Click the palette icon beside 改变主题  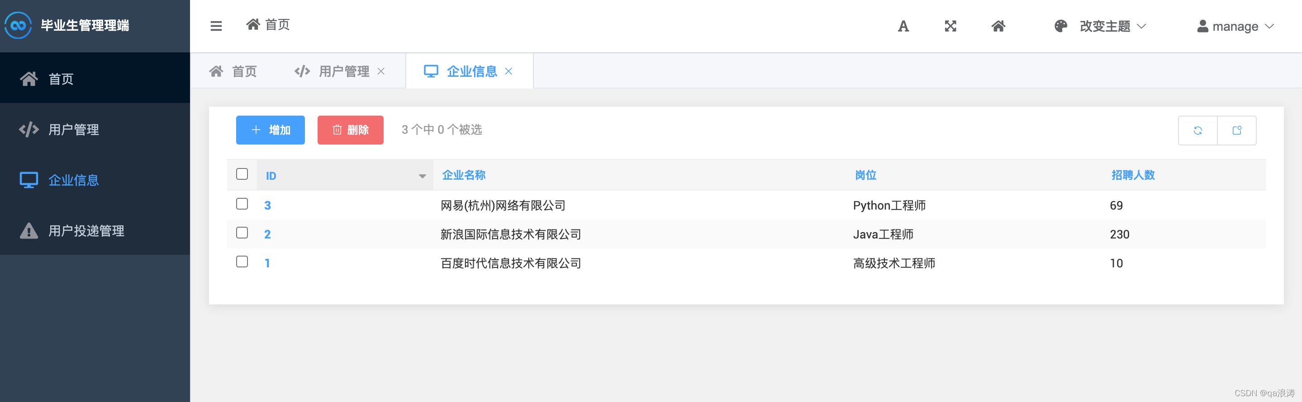click(x=1061, y=26)
